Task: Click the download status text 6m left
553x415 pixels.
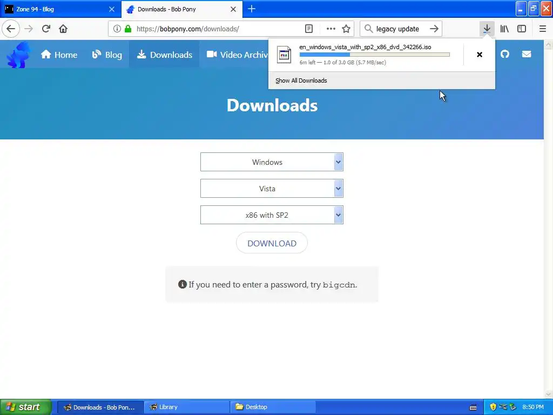Action: pos(343,63)
